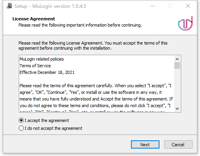Image resolution: width=200 pixels, height=156 pixels.
Task: Click the setup installer icon in title bar
Action: (9, 6)
